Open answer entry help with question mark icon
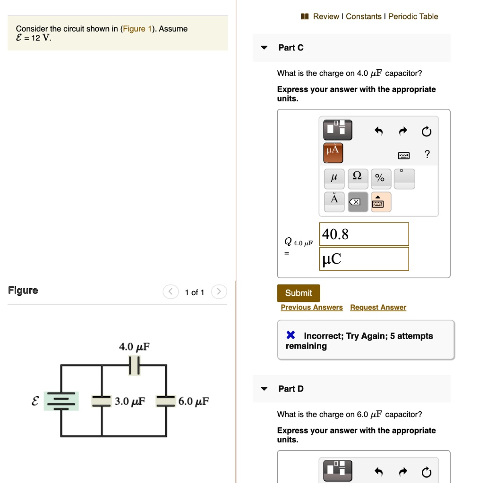479x483 pixels. (x=427, y=154)
